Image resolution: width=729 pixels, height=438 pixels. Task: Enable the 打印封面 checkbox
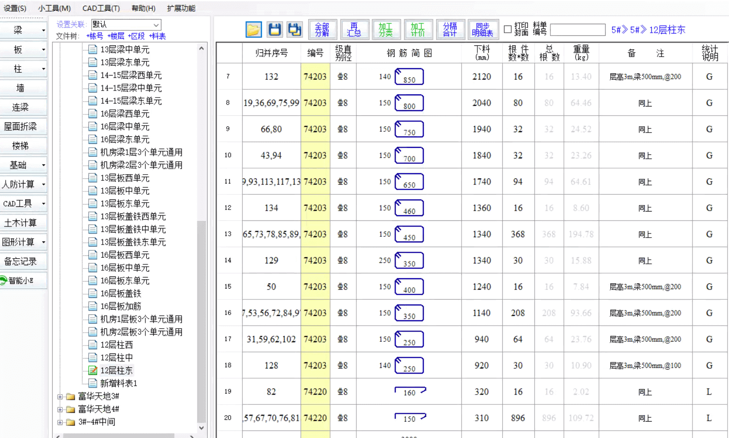click(508, 29)
